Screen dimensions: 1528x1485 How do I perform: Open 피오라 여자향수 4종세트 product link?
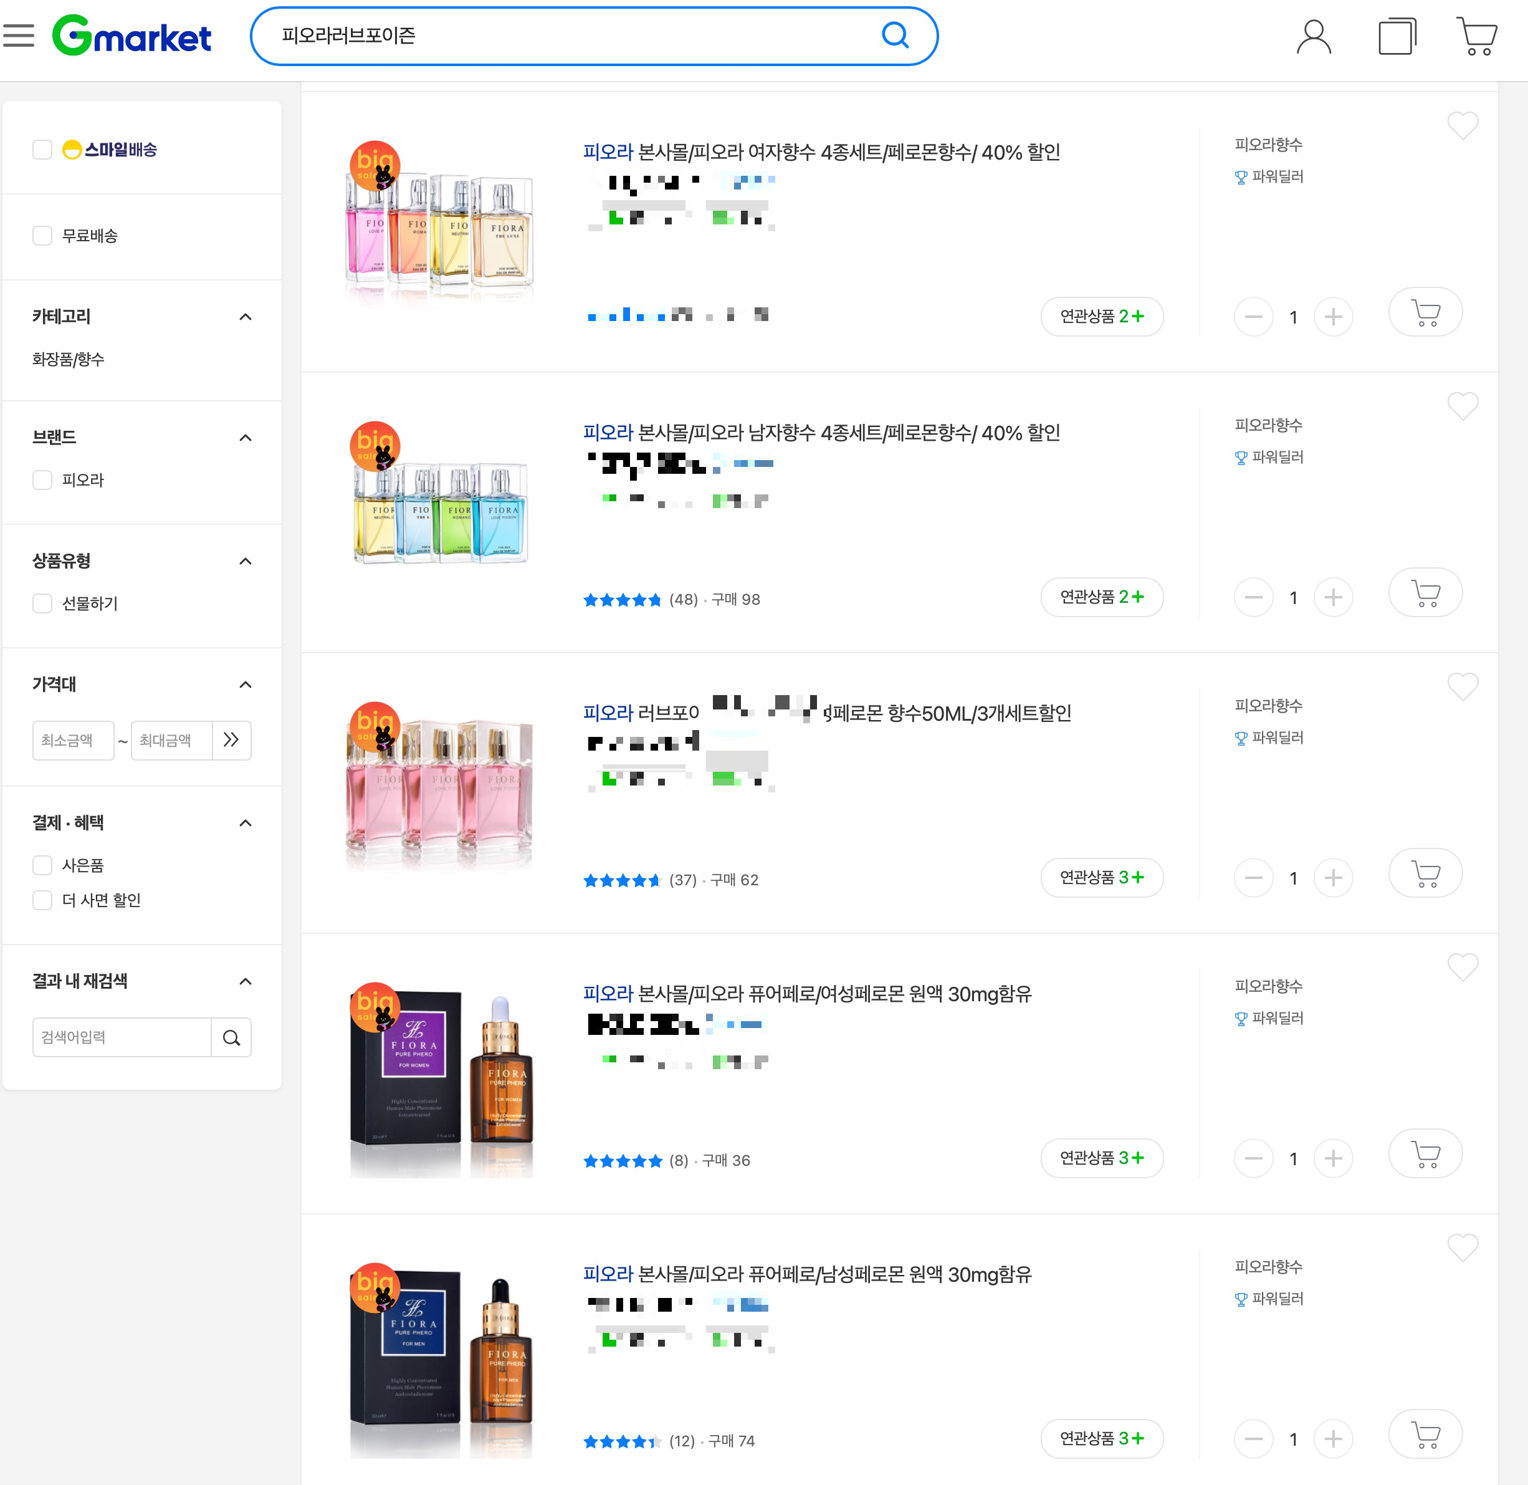tap(821, 152)
